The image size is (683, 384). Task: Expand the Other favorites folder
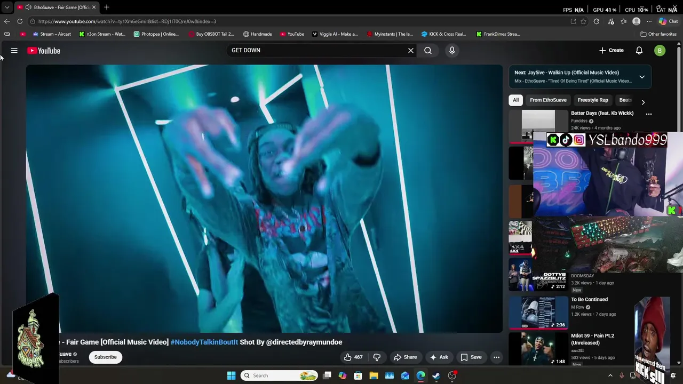point(658,34)
